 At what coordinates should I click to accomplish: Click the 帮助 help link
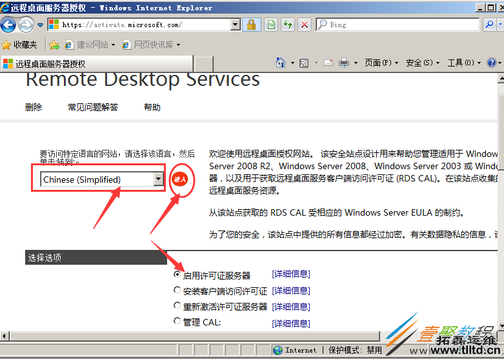point(152,107)
